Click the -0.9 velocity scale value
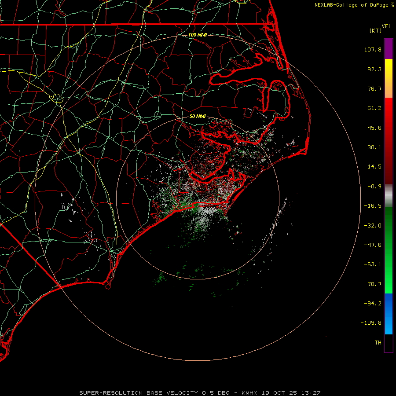 click(x=374, y=187)
